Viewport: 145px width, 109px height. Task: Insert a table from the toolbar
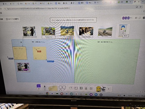click(81, 88)
